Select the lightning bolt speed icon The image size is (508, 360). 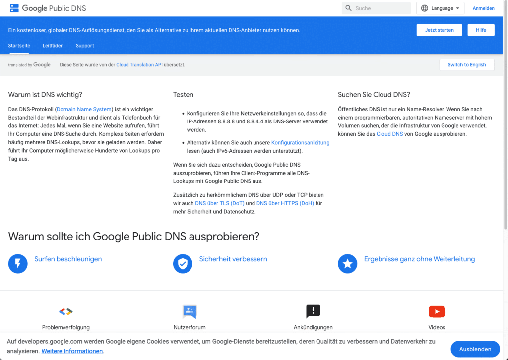18,264
